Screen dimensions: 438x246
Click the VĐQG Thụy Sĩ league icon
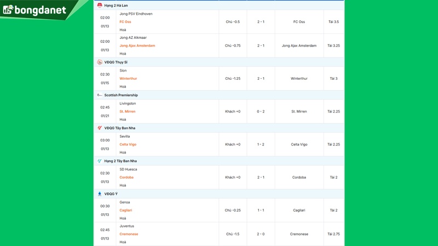coord(100,62)
